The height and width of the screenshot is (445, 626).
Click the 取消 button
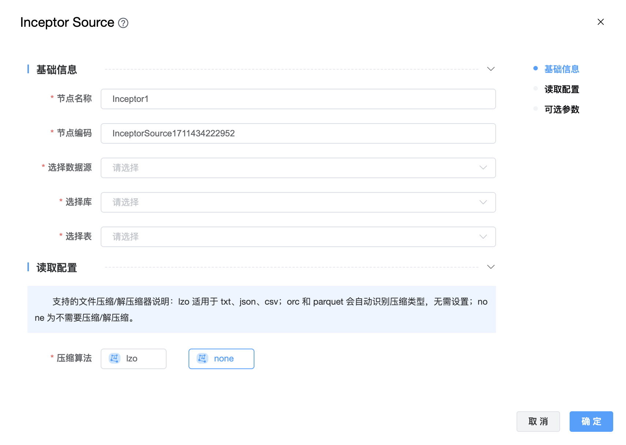pos(538,422)
